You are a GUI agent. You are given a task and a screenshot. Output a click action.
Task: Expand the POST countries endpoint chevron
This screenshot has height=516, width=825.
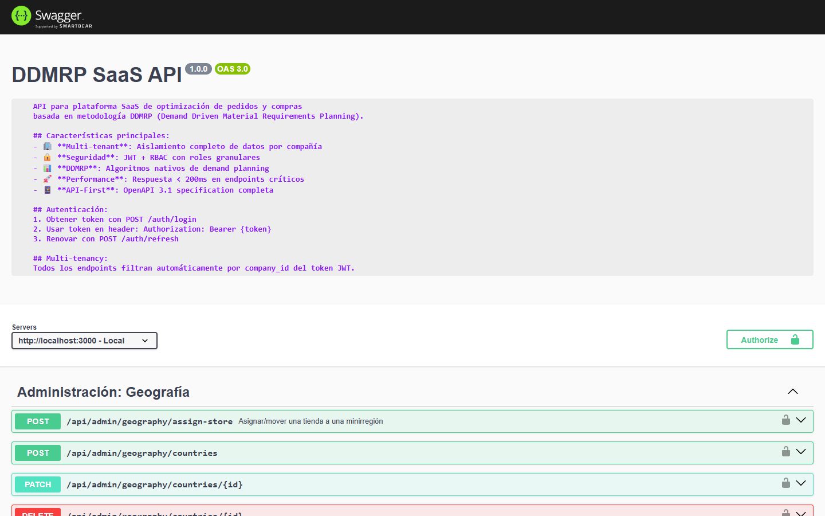pyautogui.click(x=801, y=452)
